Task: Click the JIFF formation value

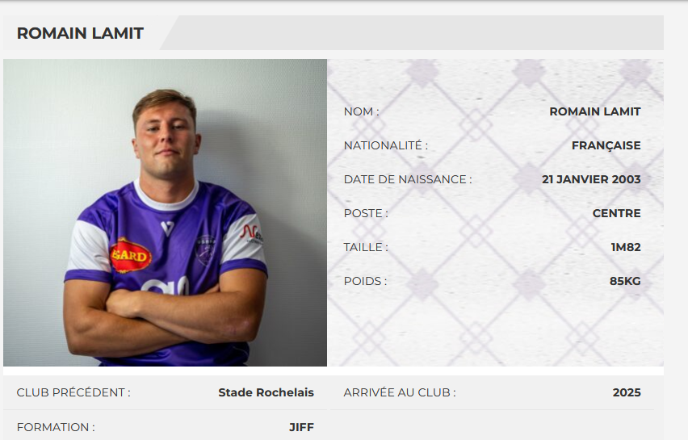Action: tap(301, 427)
